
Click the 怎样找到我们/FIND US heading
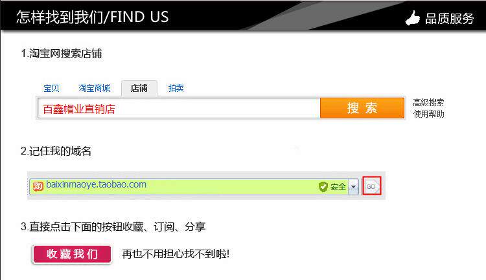point(93,17)
